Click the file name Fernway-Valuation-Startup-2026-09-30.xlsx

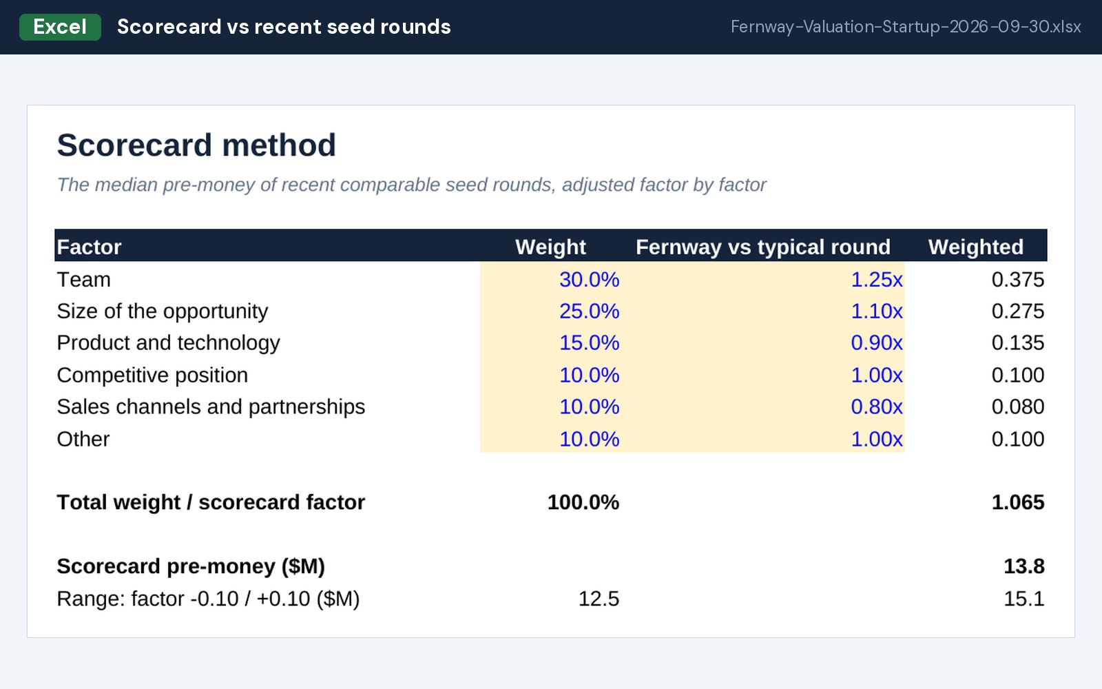[x=906, y=27]
